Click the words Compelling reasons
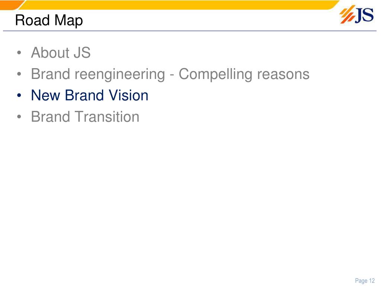 pyautogui.click(x=244, y=74)
